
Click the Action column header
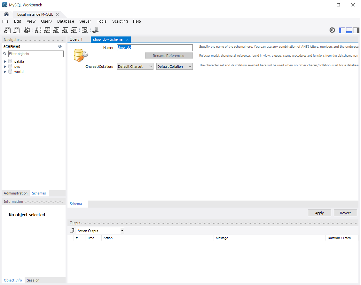[x=157, y=238]
